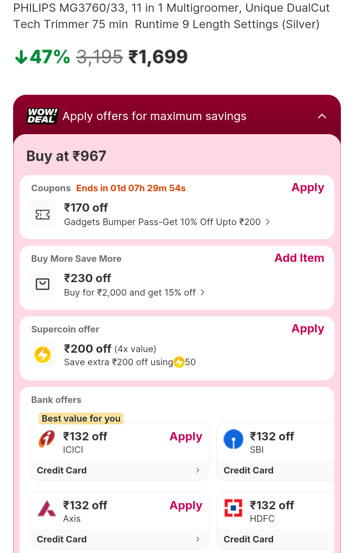Click the Axis bank logo
This screenshot has height=553, width=354.
47,508
